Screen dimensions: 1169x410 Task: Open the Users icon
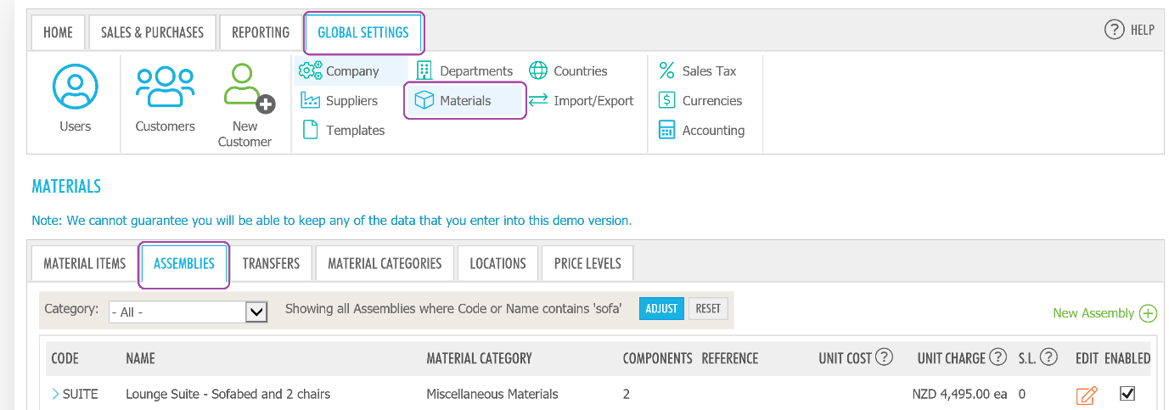pyautogui.click(x=75, y=87)
